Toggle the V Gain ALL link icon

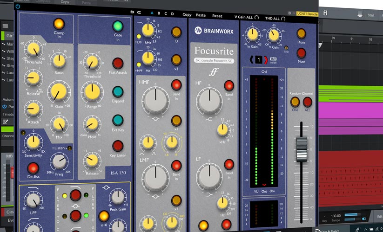pos(256,17)
